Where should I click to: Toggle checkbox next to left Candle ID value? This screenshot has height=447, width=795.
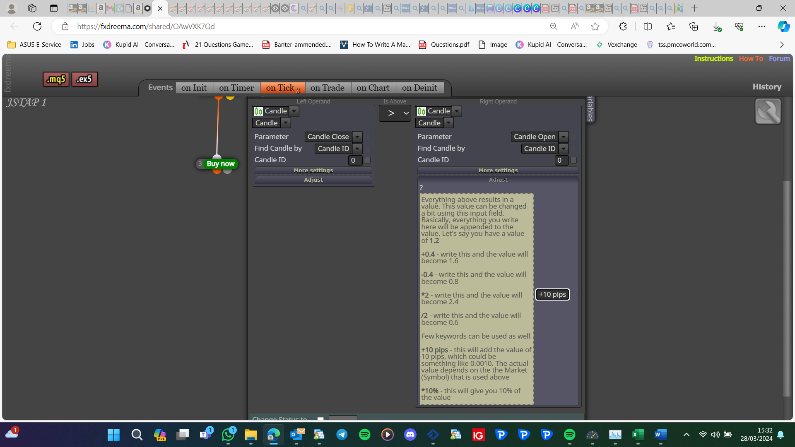[x=367, y=160]
